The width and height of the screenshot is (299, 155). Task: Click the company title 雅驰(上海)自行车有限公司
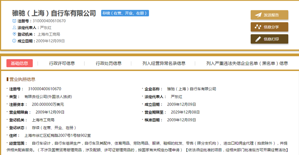54,13
